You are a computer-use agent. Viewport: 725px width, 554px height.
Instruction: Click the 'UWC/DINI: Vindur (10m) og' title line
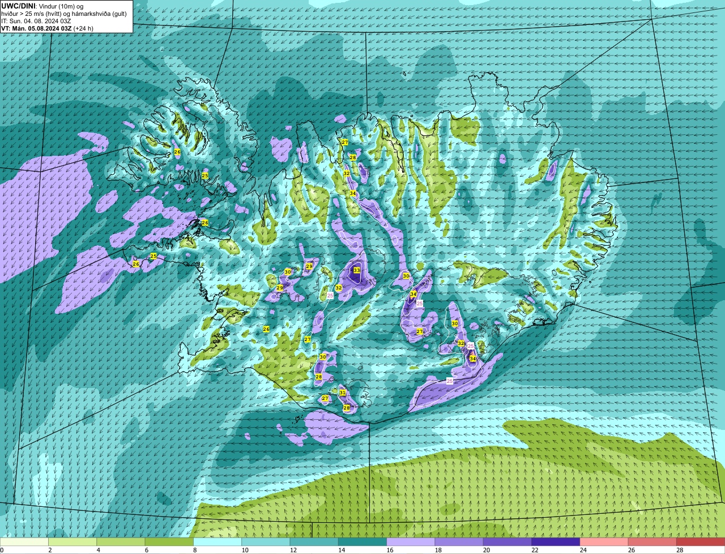[x=42, y=6]
